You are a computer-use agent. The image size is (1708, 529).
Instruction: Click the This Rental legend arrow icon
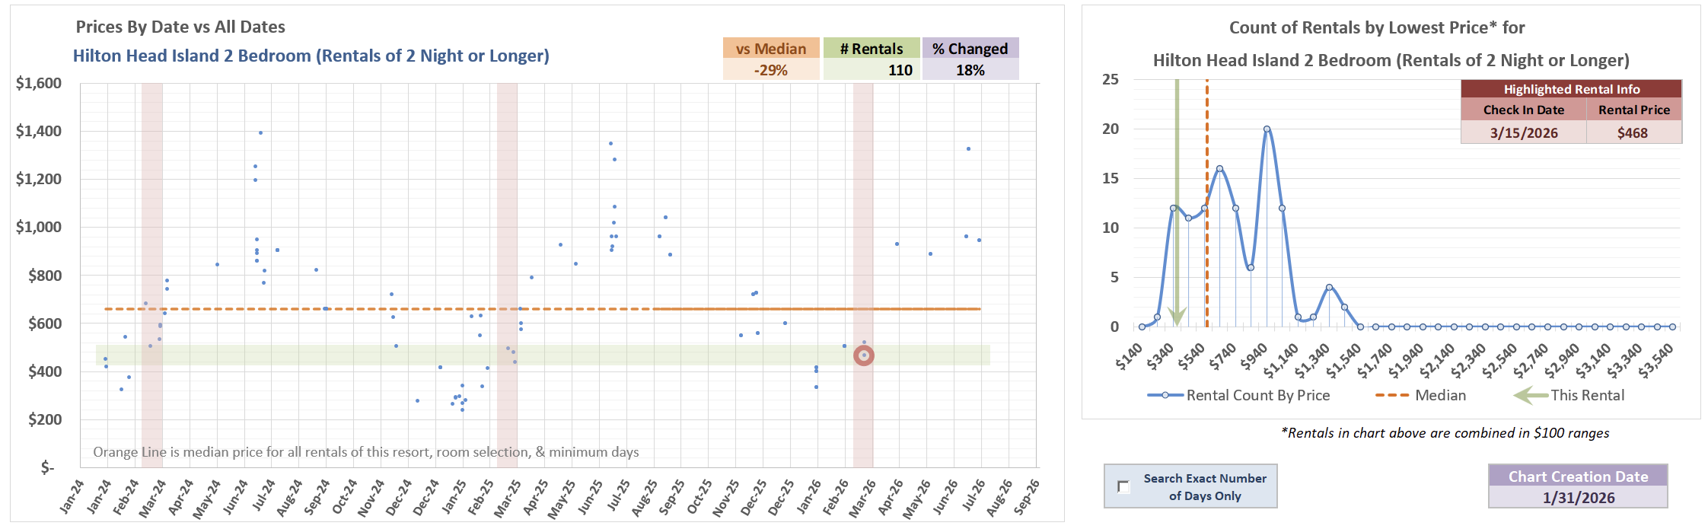[1530, 395]
